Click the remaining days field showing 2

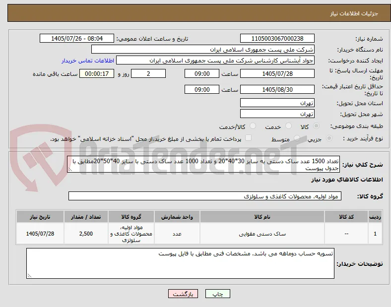coord(148,74)
